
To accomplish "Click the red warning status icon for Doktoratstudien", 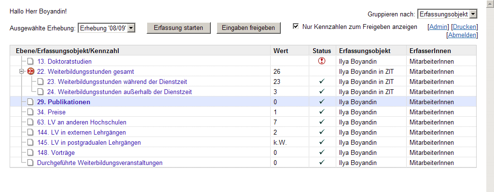I will pyautogui.click(x=322, y=61).
